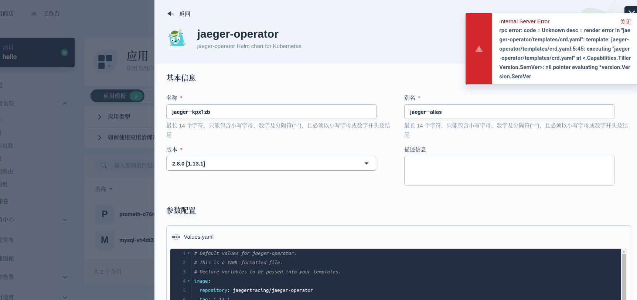This screenshot has height=300, width=637.
Task: Expand the 设置 sidebar group chevron
Action: click(65, 297)
